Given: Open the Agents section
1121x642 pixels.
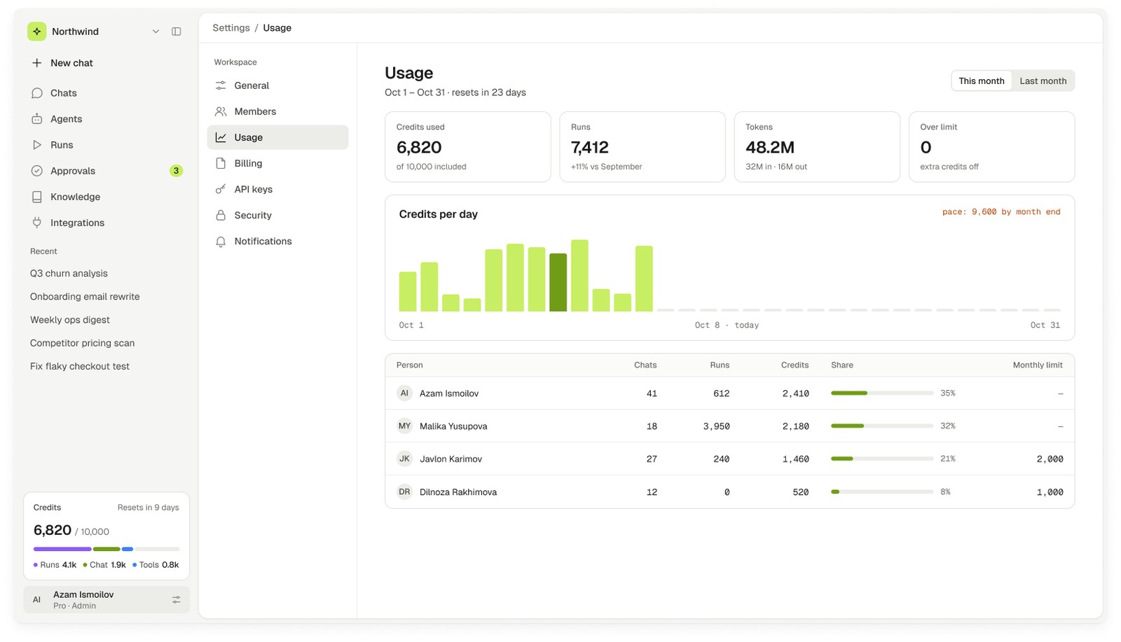Looking at the screenshot, I should click(106, 119).
